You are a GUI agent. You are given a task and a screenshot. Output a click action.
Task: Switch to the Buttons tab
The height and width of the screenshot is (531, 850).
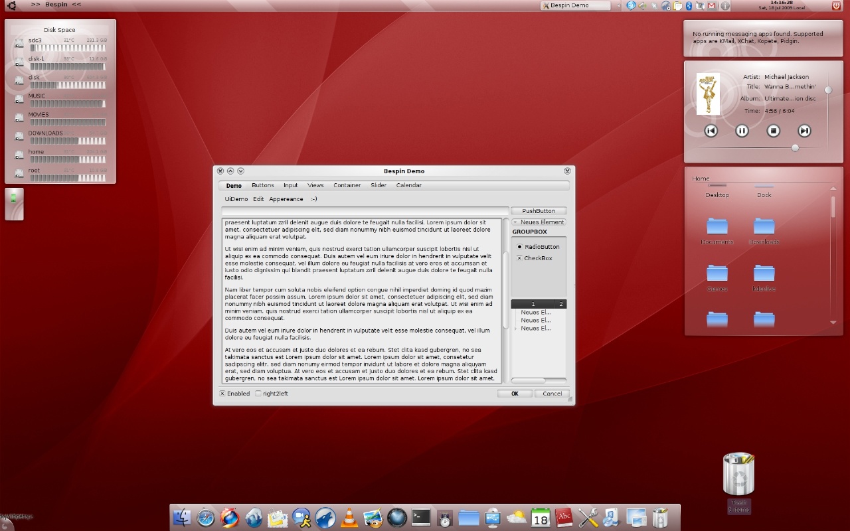pyautogui.click(x=263, y=185)
